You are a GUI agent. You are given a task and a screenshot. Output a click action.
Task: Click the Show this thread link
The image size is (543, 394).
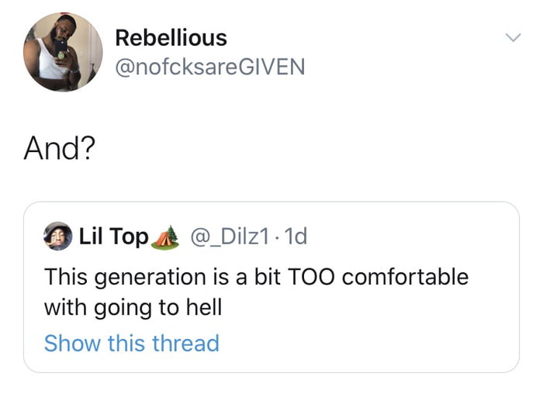[x=131, y=343]
